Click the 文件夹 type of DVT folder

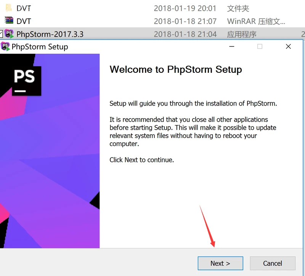coord(238,8)
